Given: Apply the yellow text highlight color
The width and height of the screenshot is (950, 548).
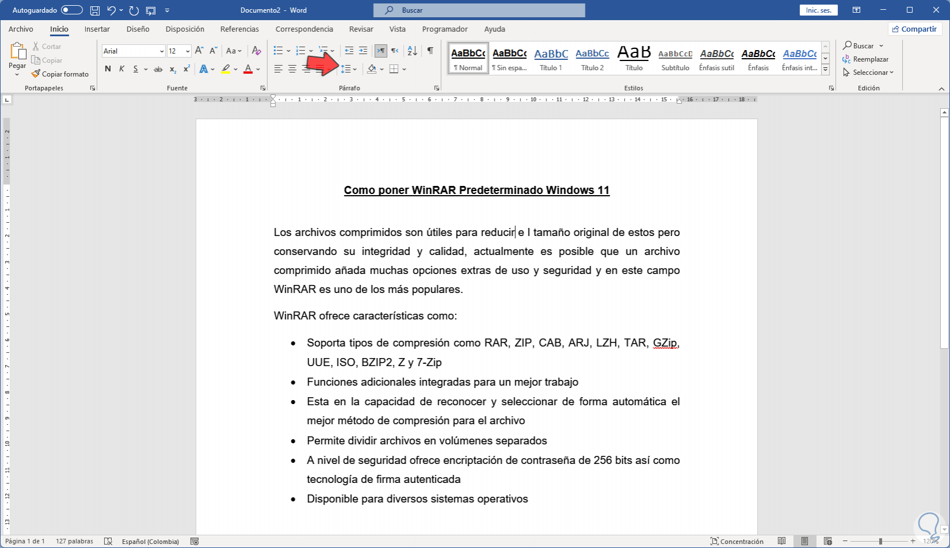Looking at the screenshot, I should click(x=226, y=69).
